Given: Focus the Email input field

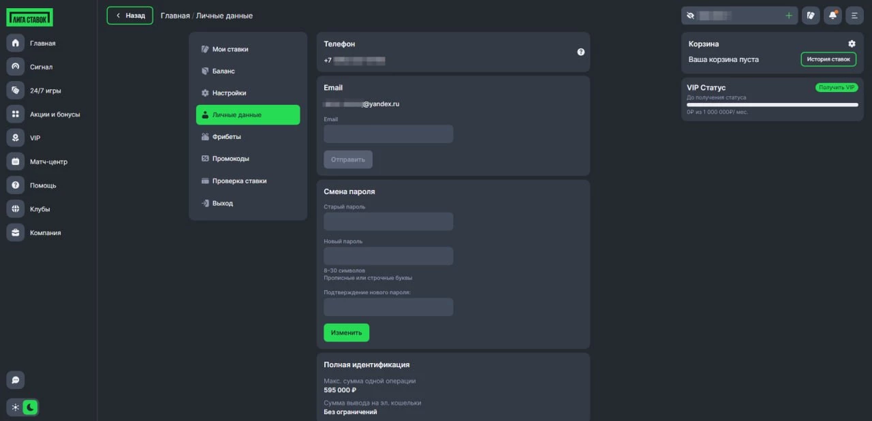Looking at the screenshot, I should (388, 134).
